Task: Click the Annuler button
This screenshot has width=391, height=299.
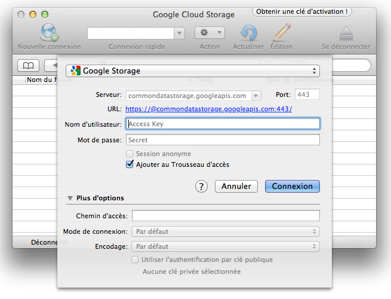Action: 236,187
